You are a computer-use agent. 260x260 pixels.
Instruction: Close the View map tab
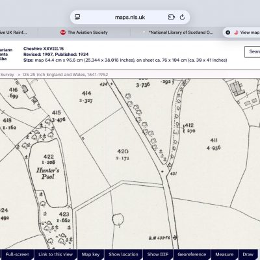coord(227,32)
